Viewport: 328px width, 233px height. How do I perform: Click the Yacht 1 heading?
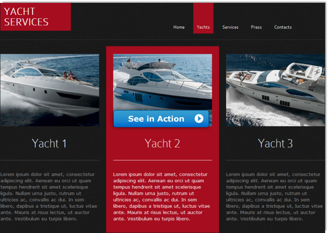[x=49, y=144]
